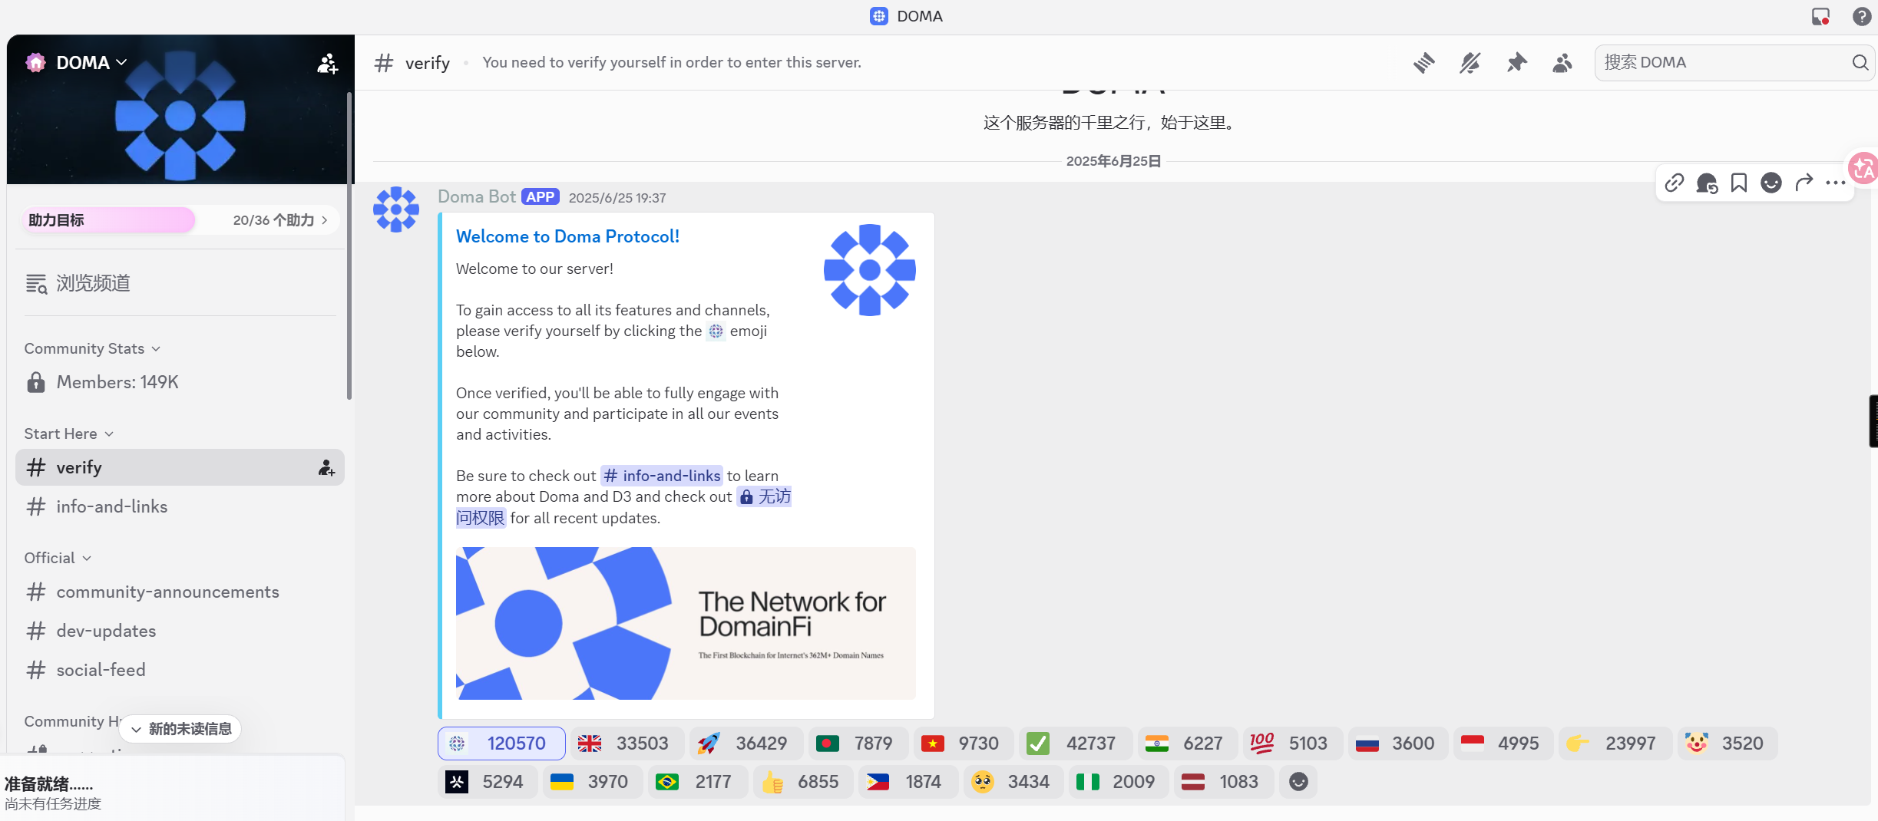Toggle Brazil flag reaction 2177
The width and height of the screenshot is (1878, 821).
point(698,782)
